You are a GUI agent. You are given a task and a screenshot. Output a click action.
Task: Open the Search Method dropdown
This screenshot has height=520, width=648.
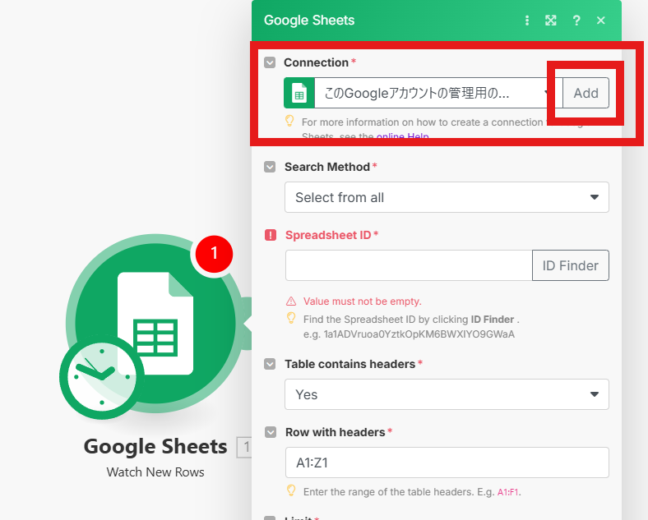(x=447, y=197)
